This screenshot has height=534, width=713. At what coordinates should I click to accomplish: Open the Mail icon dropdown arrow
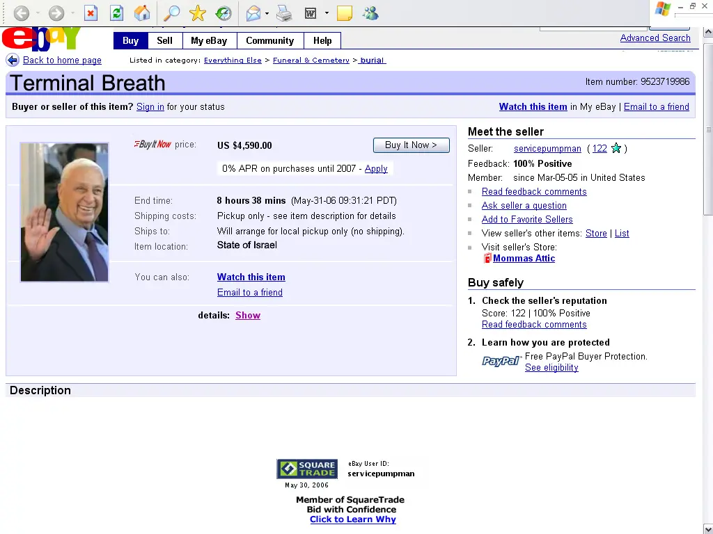pyautogui.click(x=267, y=13)
